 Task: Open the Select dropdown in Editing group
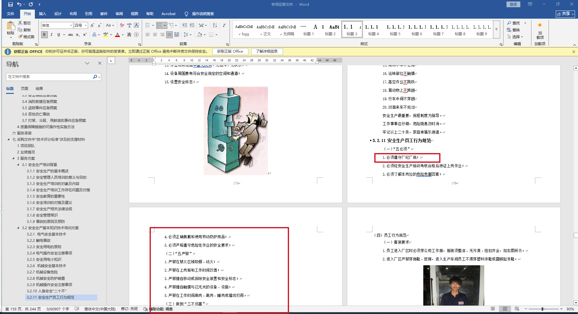coord(516,37)
